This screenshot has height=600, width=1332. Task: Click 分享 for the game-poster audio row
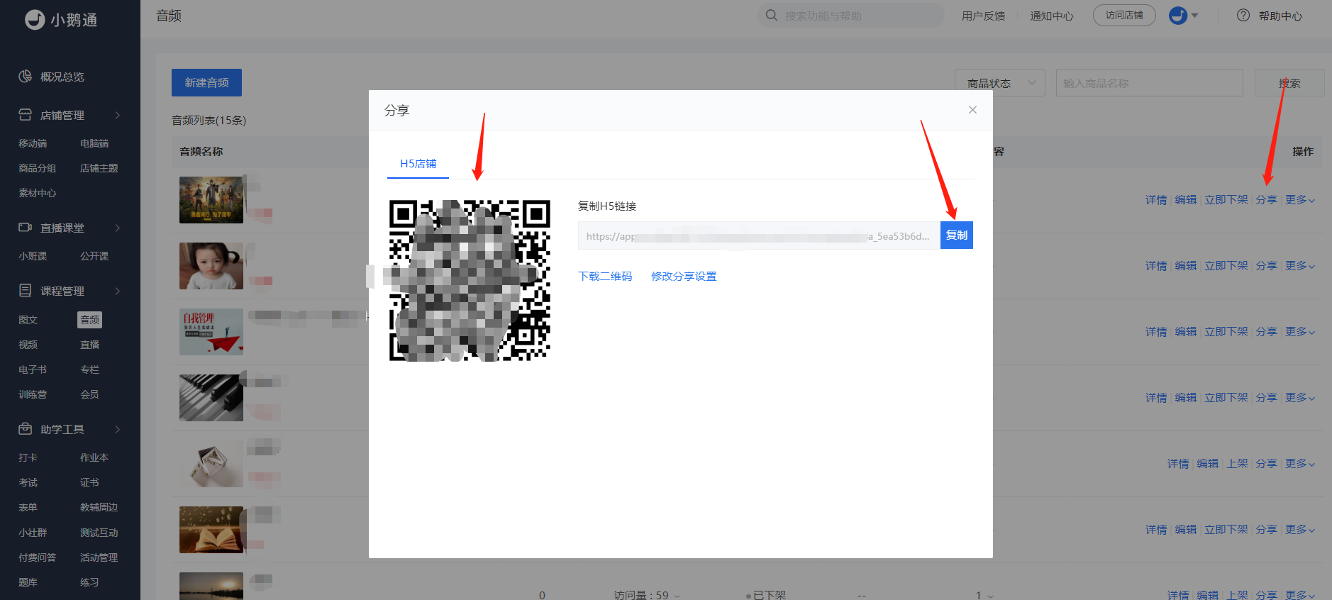(1266, 200)
